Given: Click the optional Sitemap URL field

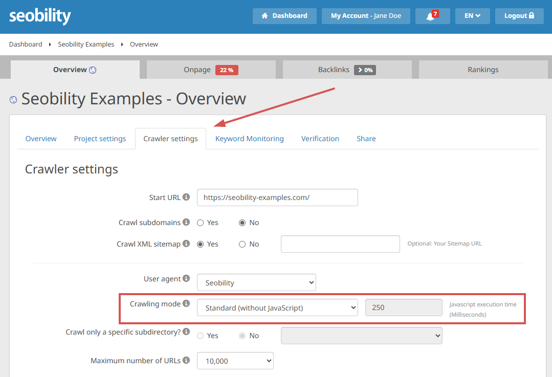Looking at the screenshot, I should (x=340, y=244).
